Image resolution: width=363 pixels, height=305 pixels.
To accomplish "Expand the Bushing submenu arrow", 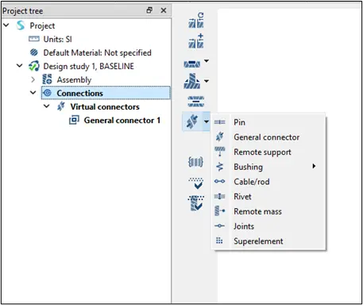I will [x=314, y=166].
